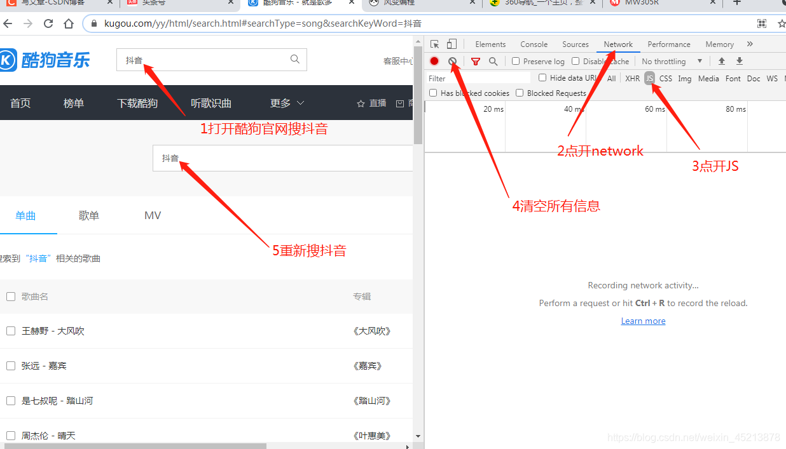Viewport: 786px width, 449px height.
Task: Filter requests by Img type
Action: click(685, 78)
